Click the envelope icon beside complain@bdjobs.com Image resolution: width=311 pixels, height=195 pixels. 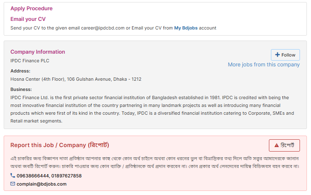(13, 184)
